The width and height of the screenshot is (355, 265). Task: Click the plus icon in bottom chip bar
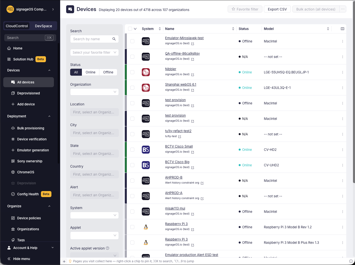64,261
